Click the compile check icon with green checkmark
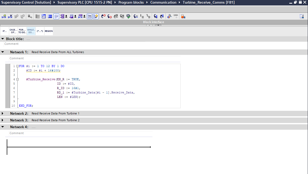The width and height of the screenshot is (308, 174). 128,16
